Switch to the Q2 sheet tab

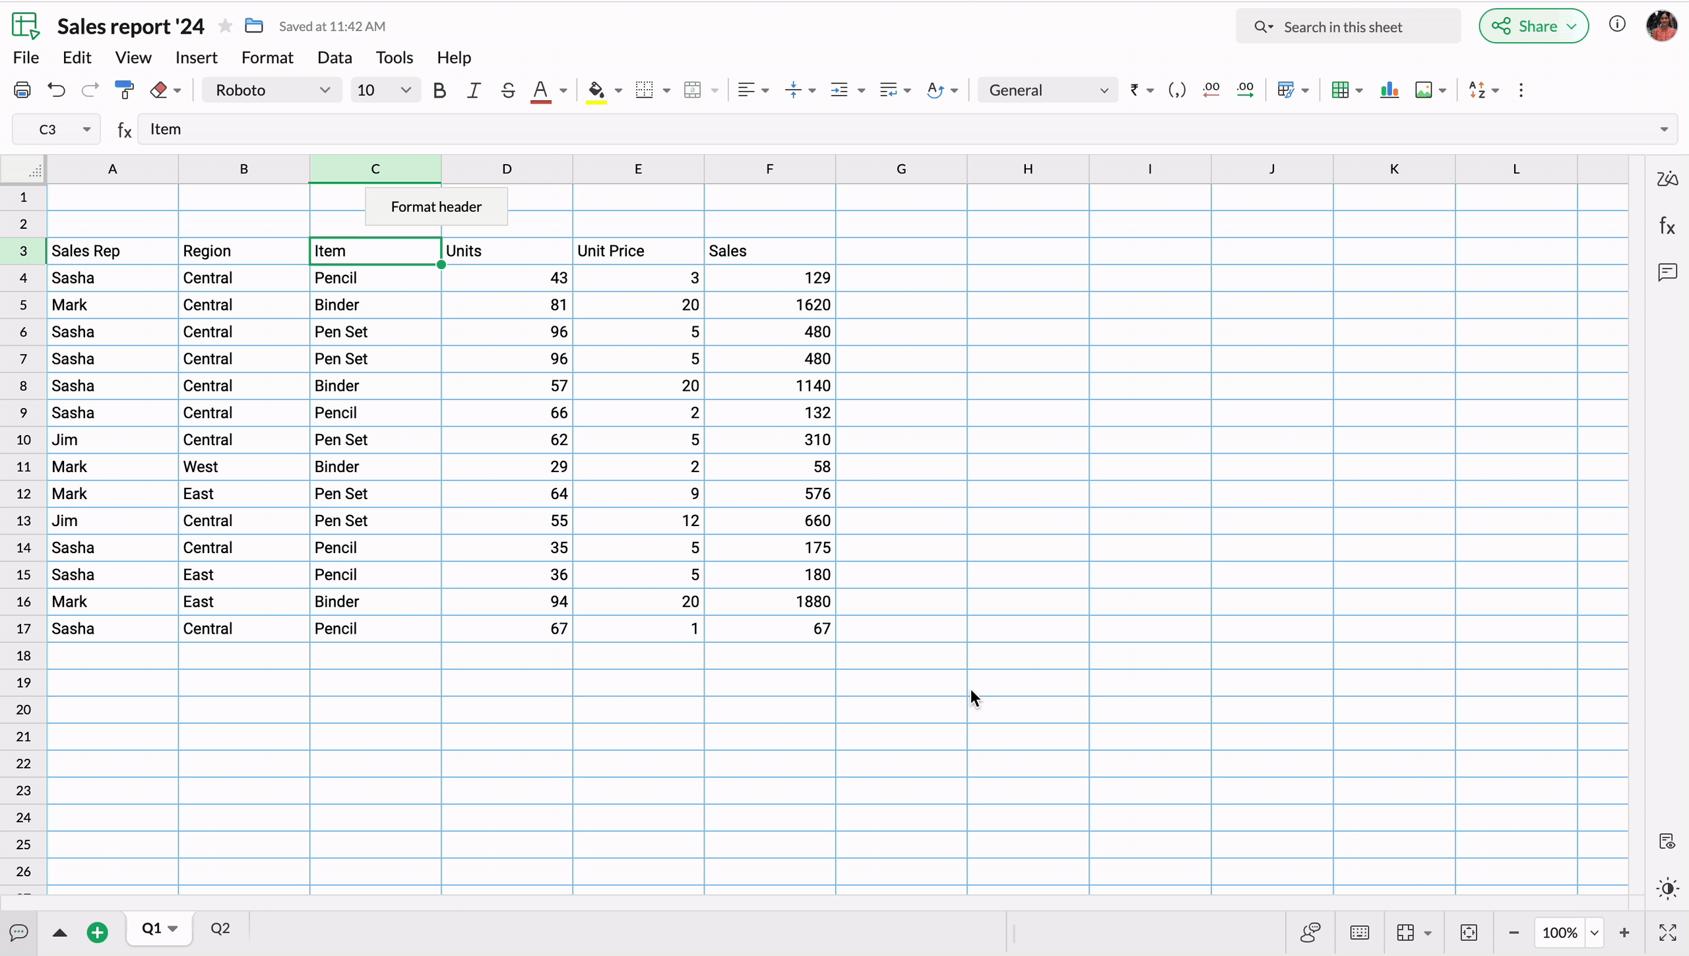(x=220, y=928)
